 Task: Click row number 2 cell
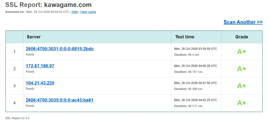(14, 69)
